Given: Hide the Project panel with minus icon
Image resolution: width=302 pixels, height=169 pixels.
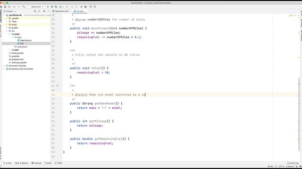Looking at the screenshot, I should pyautogui.click(x=48, y=11).
